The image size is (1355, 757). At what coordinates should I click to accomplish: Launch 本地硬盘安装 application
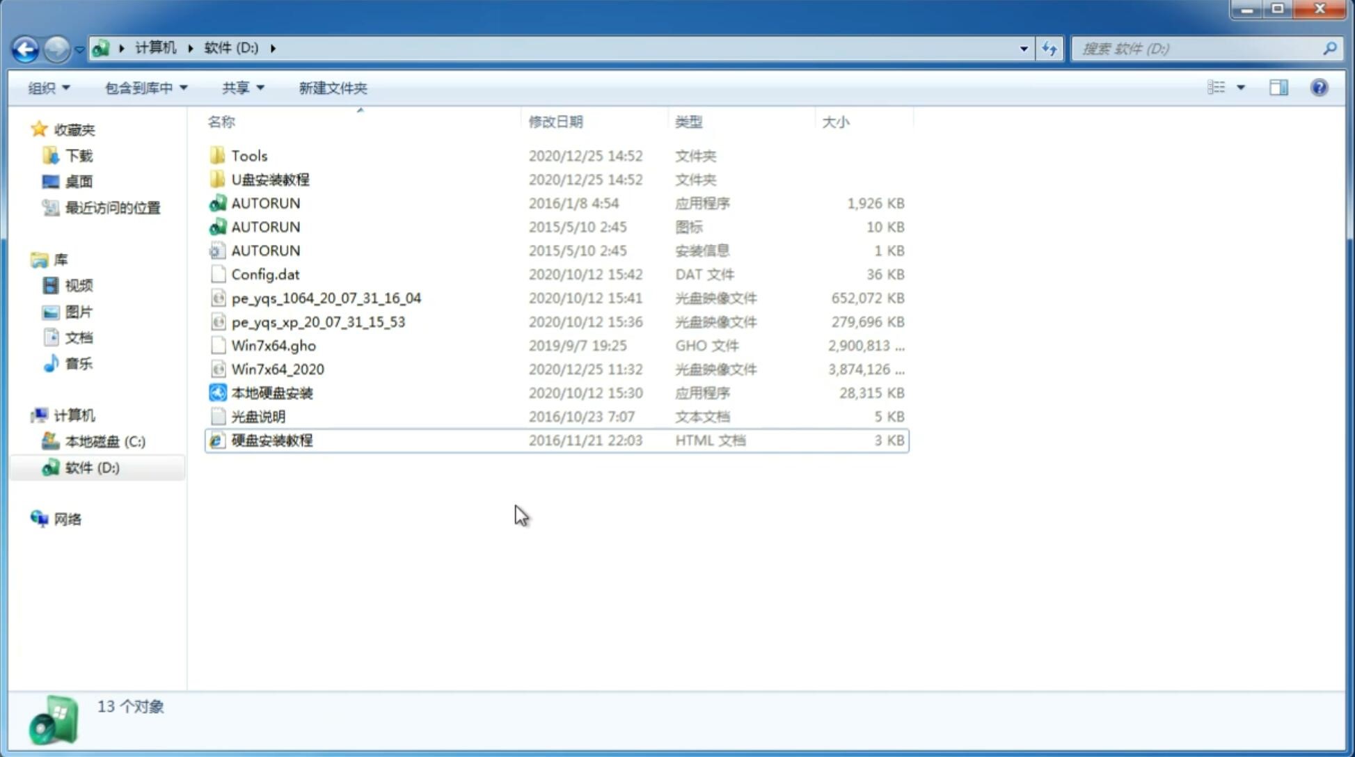pos(271,392)
